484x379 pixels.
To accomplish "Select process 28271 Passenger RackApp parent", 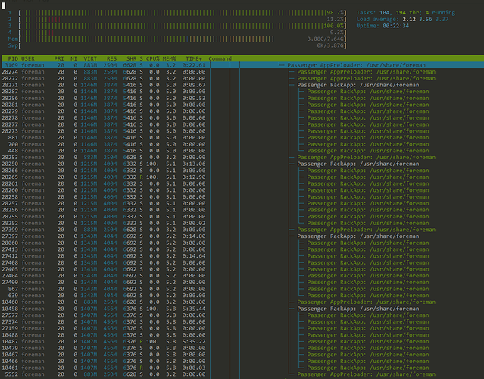I will [x=242, y=85].
